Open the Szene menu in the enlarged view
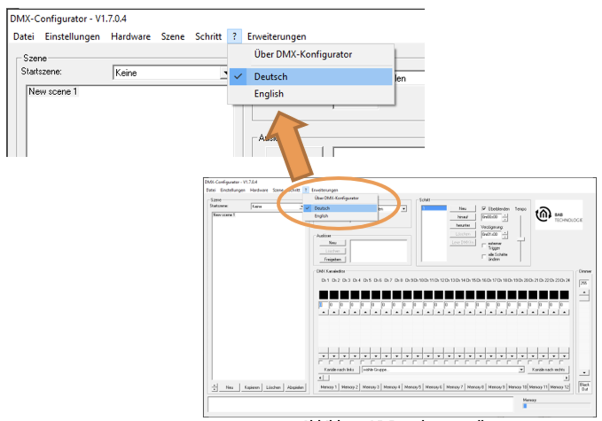The width and height of the screenshot is (602, 421). point(172,36)
